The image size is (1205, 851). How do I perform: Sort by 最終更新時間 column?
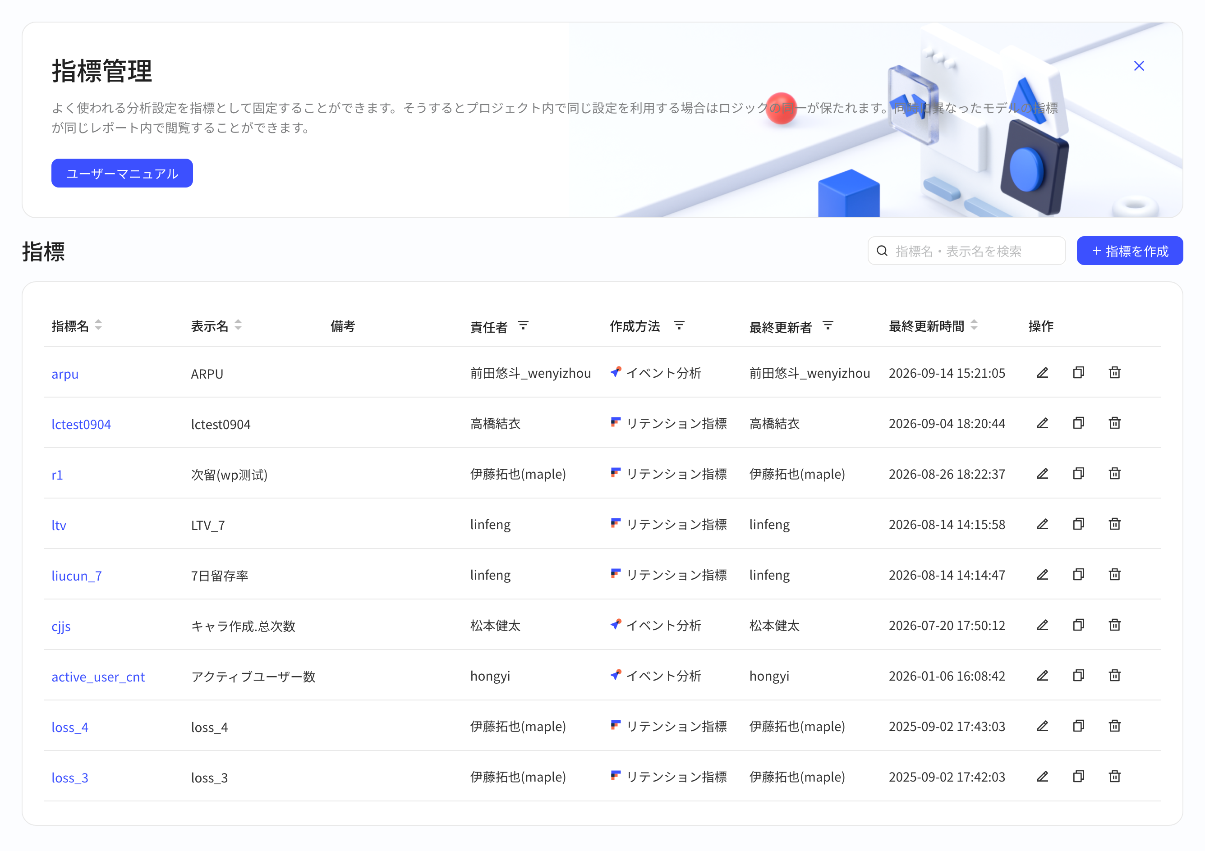click(x=974, y=325)
